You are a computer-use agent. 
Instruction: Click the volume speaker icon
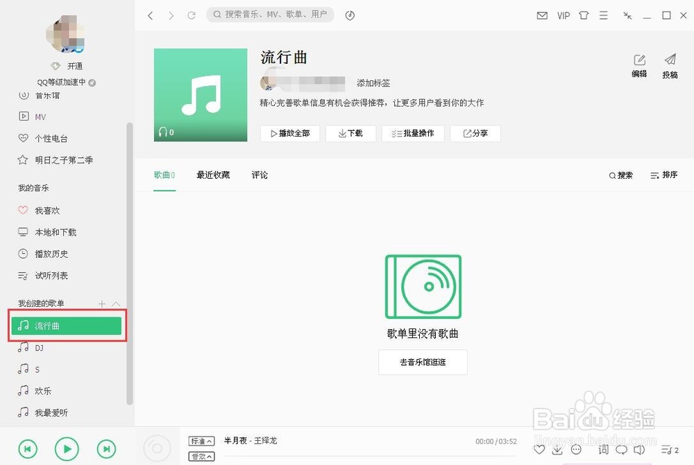(x=639, y=450)
